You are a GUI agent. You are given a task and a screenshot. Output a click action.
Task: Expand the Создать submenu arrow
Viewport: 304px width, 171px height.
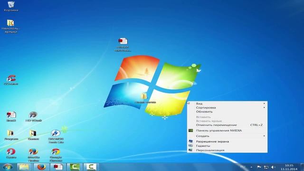tap(264, 136)
